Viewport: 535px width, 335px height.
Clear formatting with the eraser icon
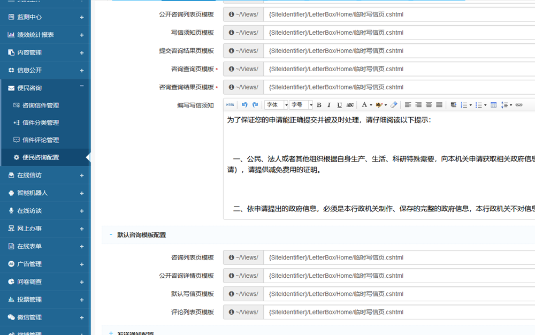[394, 105]
